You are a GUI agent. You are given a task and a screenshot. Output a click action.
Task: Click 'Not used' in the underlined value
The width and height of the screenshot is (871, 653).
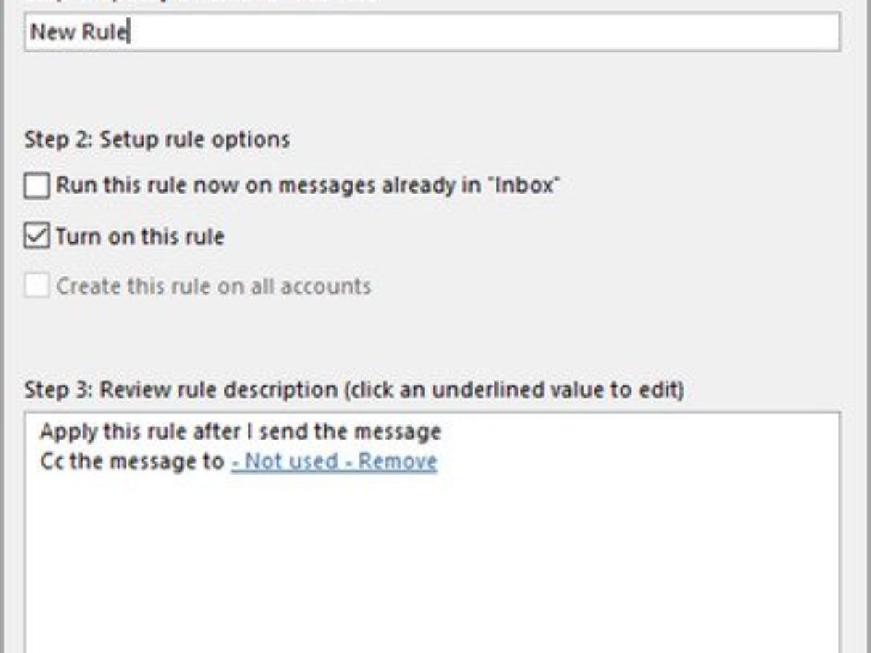pyautogui.click(x=292, y=461)
